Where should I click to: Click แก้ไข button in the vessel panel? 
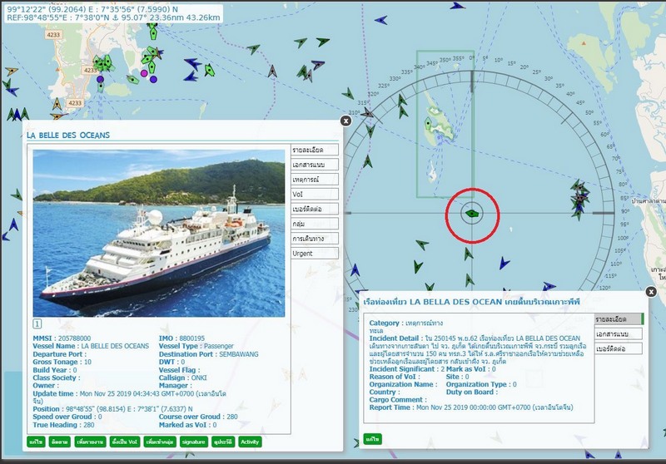pyautogui.click(x=36, y=442)
